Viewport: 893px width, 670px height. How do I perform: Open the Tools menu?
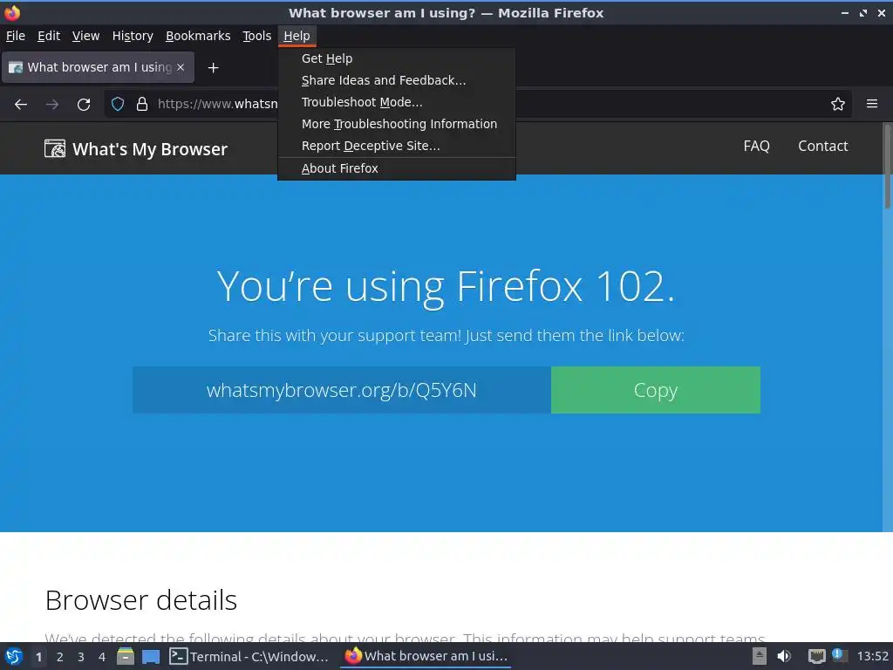click(257, 36)
